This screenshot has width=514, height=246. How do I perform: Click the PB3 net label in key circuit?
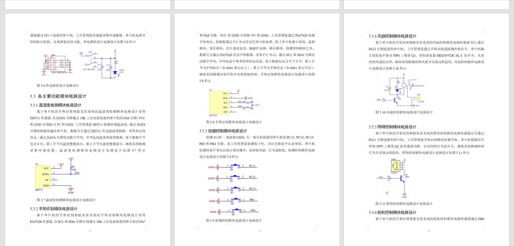click(x=251, y=199)
